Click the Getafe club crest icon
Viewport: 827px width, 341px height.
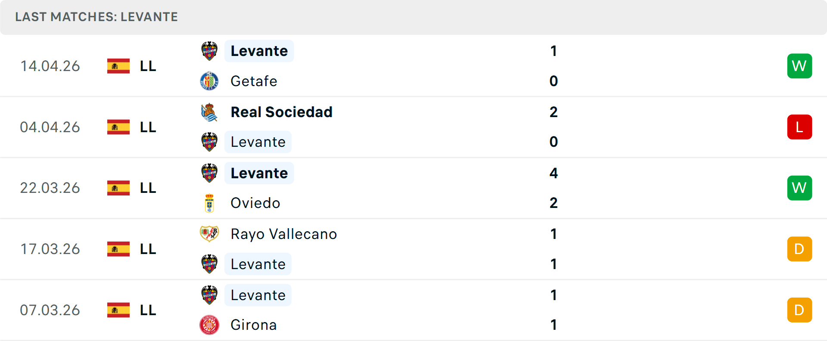209,81
